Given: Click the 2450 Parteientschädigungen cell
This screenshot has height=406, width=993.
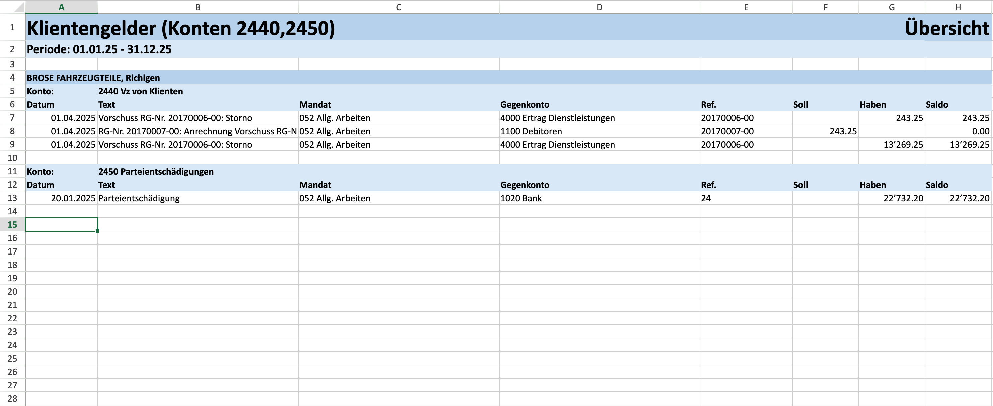Looking at the screenshot, I should [x=156, y=172].
